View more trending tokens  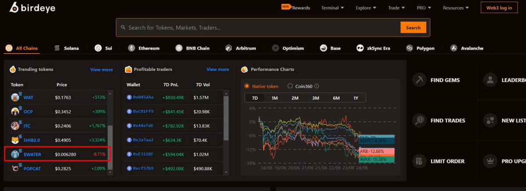tap(101, 69)
